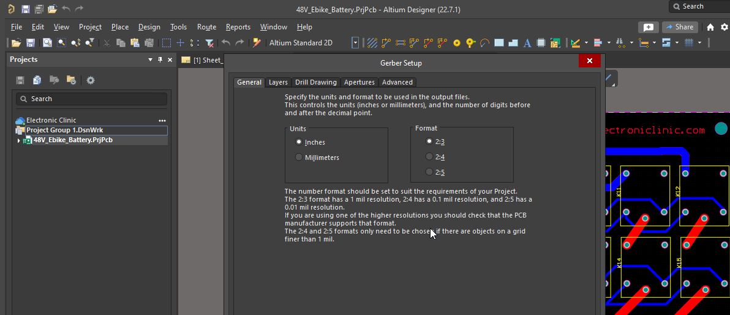
Task: Open the Tools menu
Action: tap(178, 27)
